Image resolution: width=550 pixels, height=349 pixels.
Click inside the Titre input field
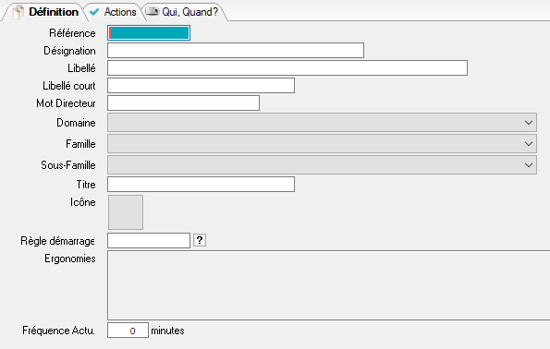(201, 185)
